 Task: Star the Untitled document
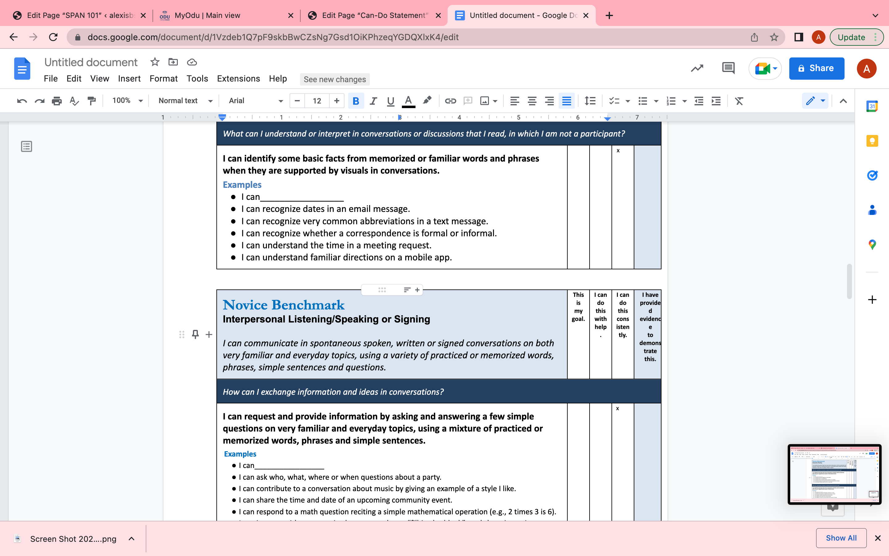155,62
